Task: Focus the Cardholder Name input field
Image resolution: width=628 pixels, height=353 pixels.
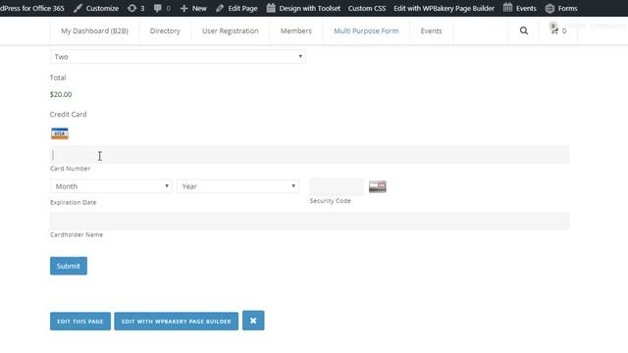Action: [310, 221]
